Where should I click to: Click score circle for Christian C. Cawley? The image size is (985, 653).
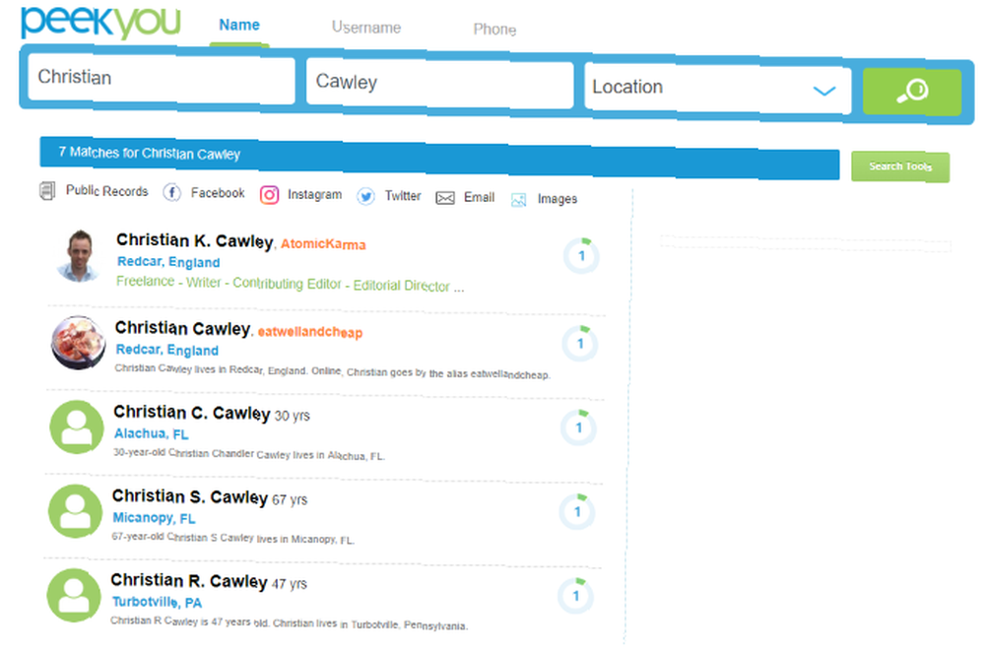click(x=578, y=427)
